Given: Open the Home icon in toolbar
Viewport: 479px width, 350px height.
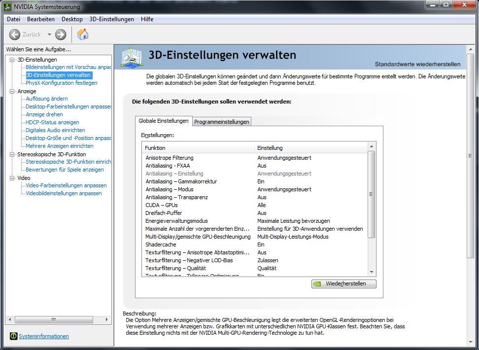Looking at the screenshot, I should coord(82,34).
